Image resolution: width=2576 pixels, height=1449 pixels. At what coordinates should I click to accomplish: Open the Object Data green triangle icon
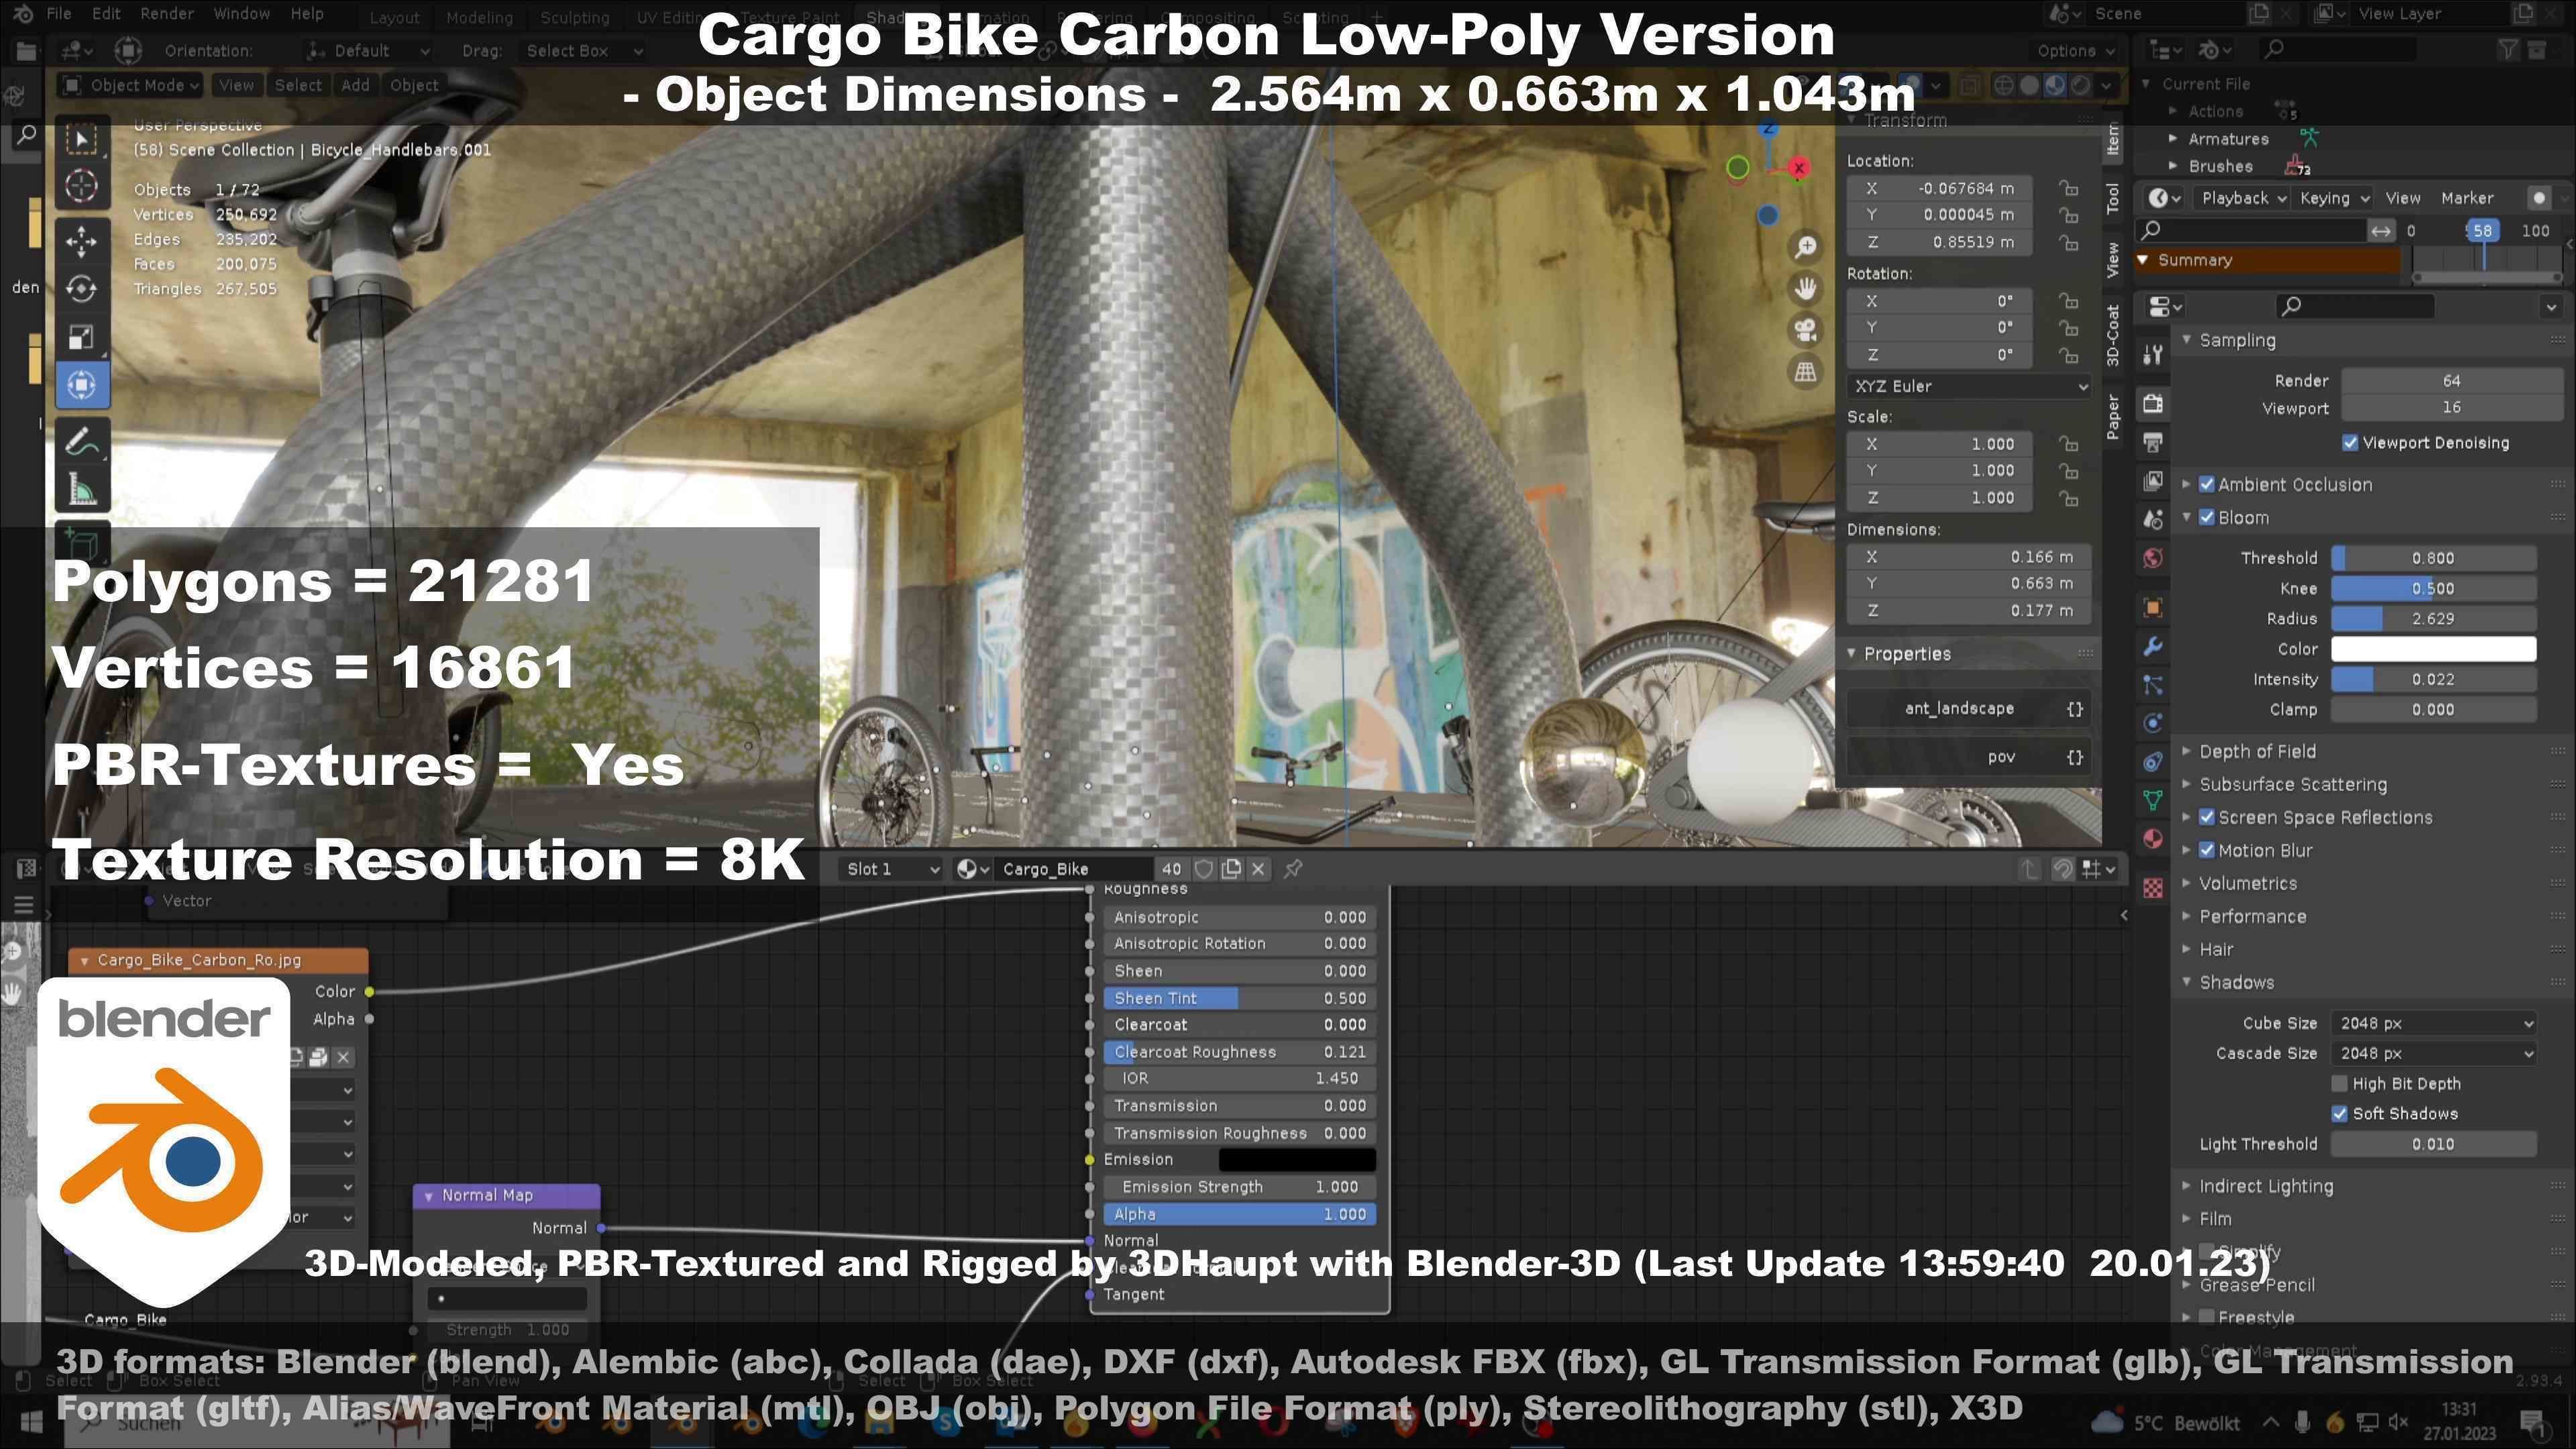point(2153,800)
